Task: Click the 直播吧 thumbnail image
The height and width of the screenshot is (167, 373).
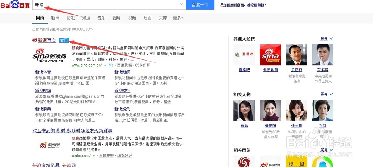Action: (x=244, y=55)
